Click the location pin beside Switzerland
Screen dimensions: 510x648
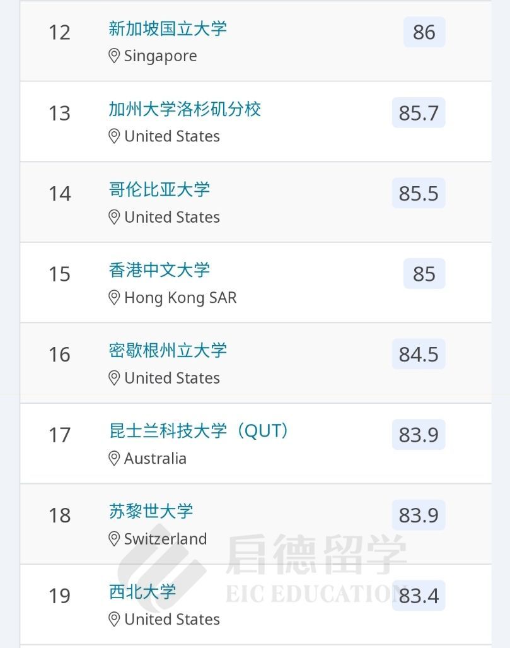(x=114, y=539)
